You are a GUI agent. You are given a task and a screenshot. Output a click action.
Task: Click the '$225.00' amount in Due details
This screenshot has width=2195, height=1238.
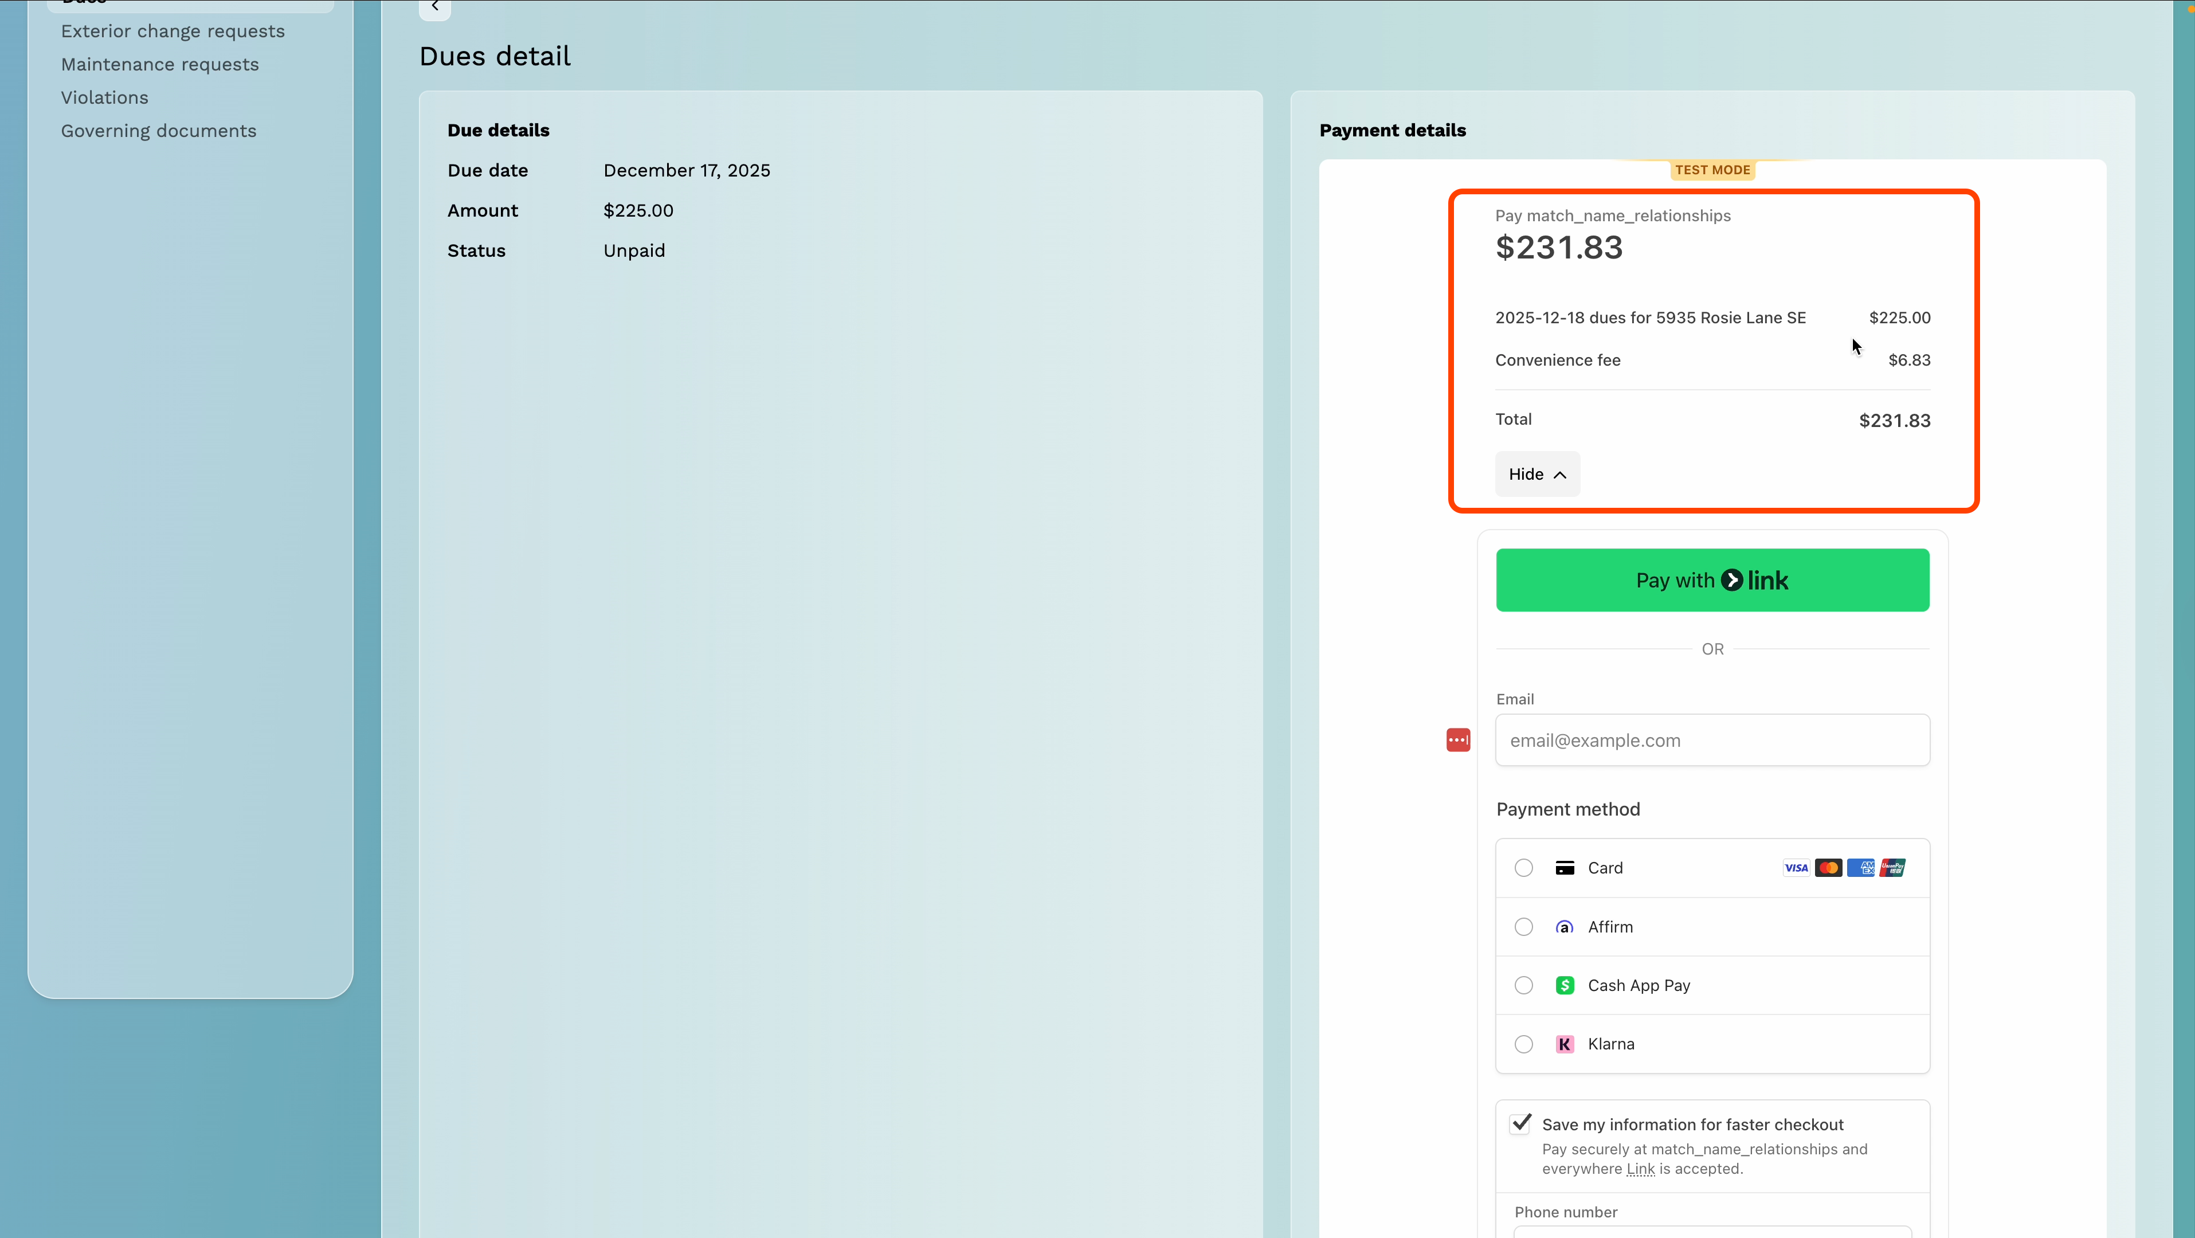tap(638, 210)
